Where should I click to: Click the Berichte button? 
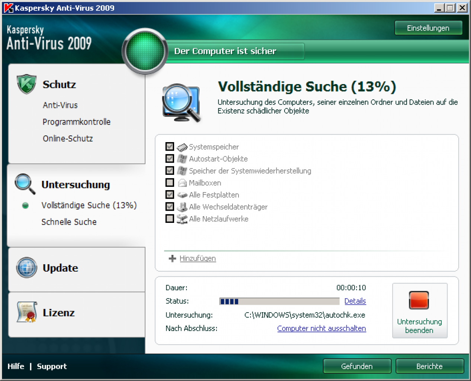coord(429,366)
